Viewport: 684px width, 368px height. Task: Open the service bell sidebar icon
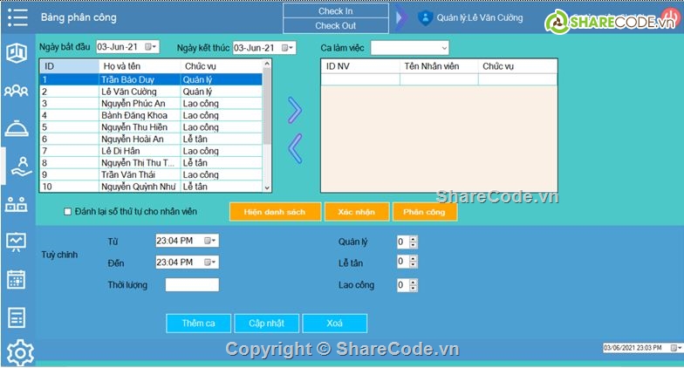tap(17, 128)
